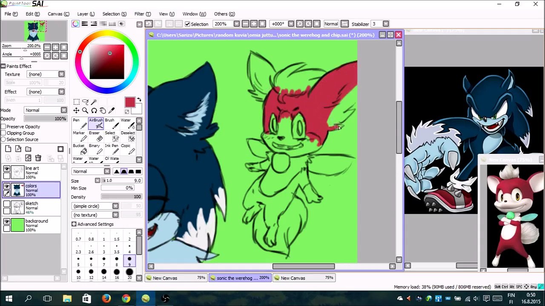
Task: Select brush size 9 preset
Action: pyautogui.click(x=129, y=261)
